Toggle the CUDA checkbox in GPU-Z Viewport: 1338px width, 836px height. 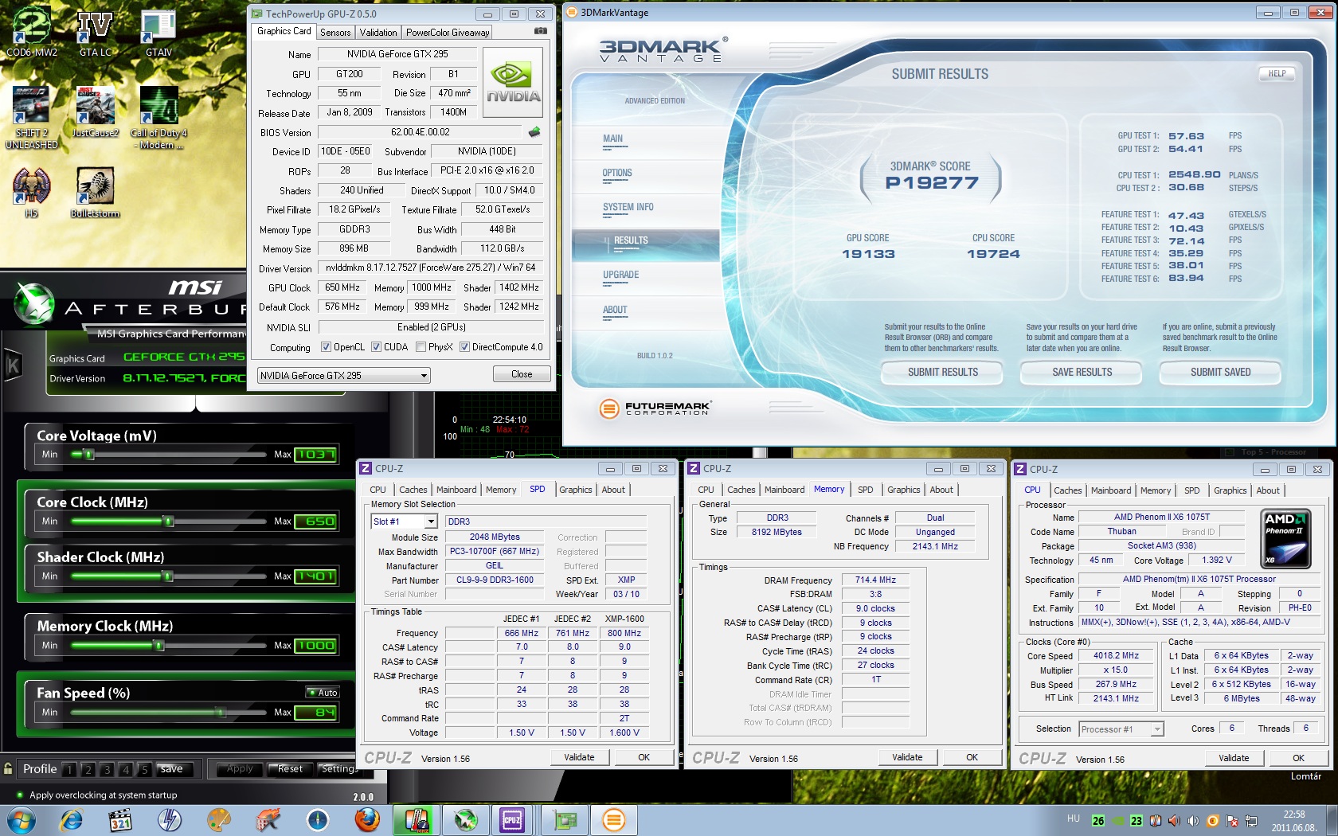point(376,347)
